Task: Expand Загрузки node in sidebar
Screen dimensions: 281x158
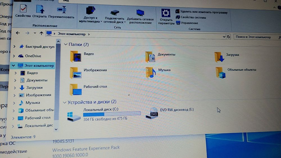Action: (x=15, y=88)
